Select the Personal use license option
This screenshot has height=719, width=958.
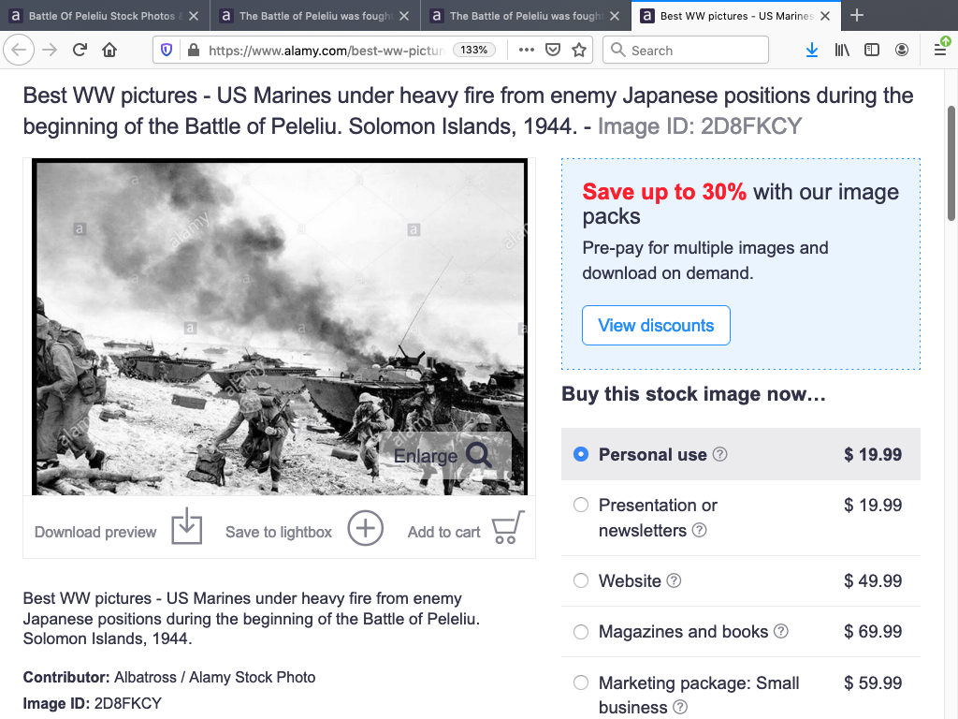[x=581, y=454]
